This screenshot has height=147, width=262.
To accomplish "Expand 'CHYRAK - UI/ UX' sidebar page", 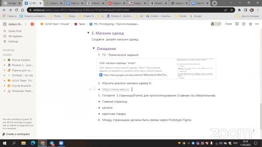I will pyautogui.click(x=5, y=75).
